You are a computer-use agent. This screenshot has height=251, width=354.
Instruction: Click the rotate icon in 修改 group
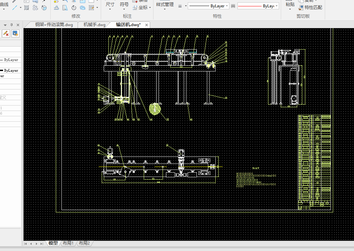coord(74,7)
